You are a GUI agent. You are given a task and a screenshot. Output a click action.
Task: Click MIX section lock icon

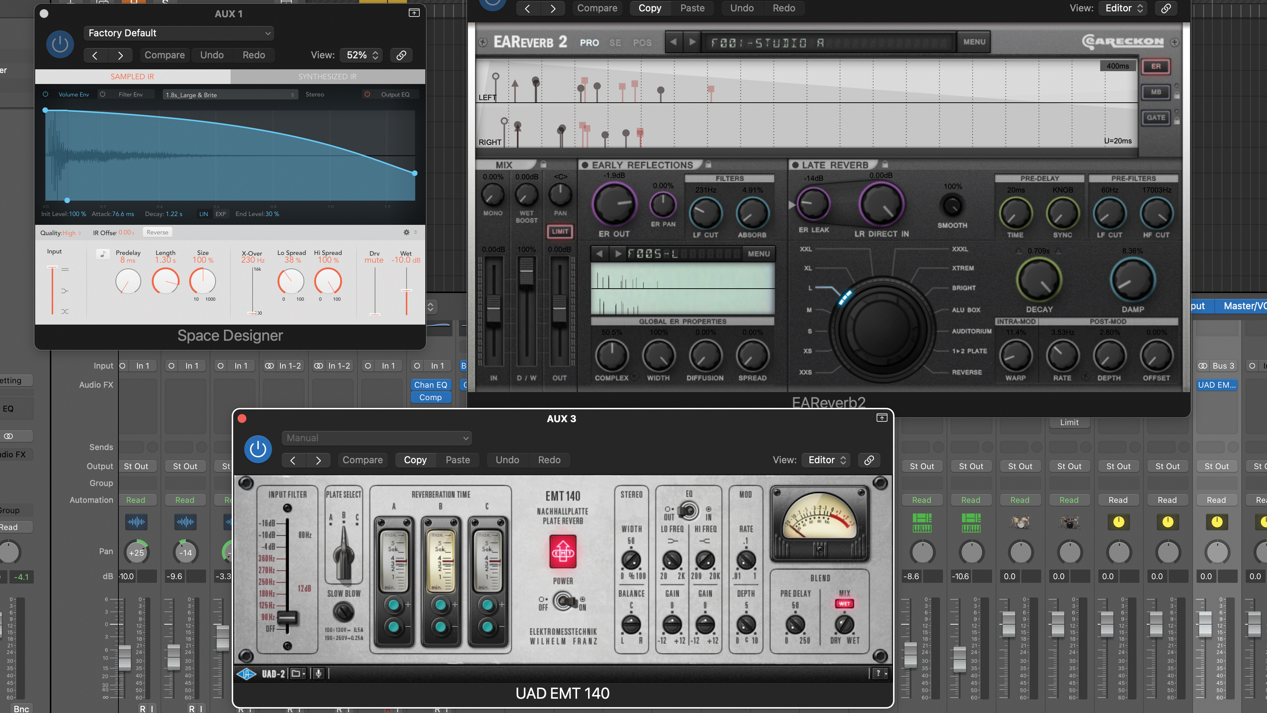[543, 164]
